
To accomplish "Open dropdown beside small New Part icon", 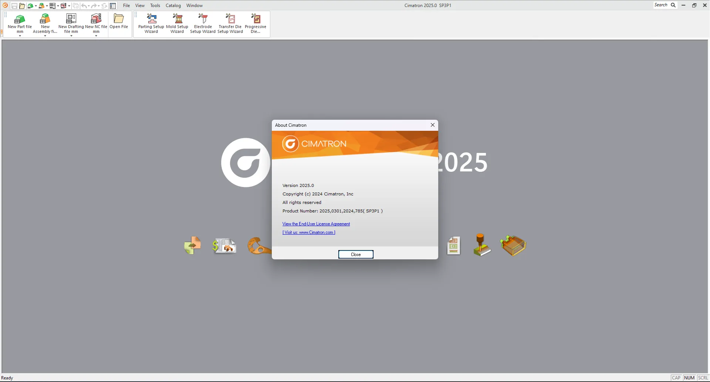I will pyautogui.click(x=36, y=6).
